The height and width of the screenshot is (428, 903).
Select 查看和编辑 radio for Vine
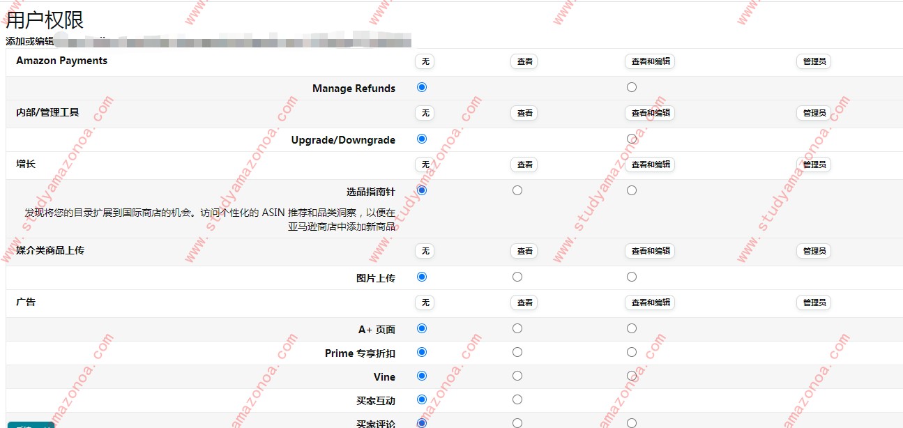pos(631,376)
